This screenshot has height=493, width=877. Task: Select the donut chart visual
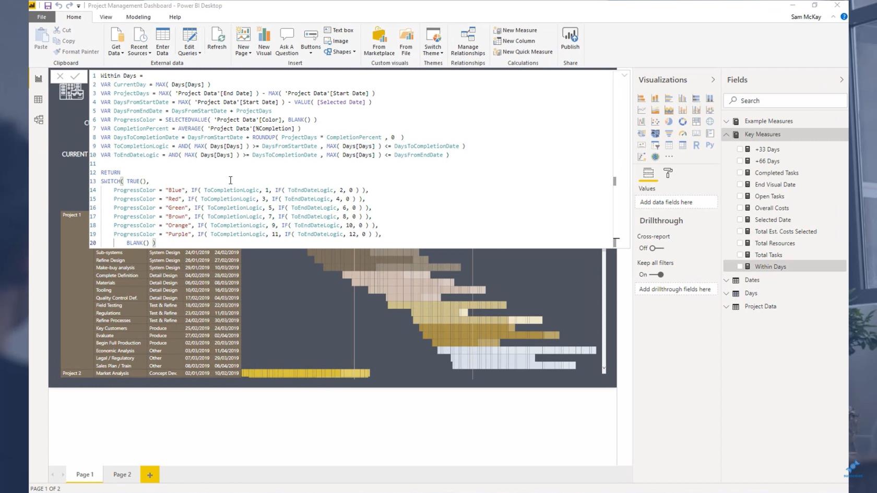click(x=682, y=122)
